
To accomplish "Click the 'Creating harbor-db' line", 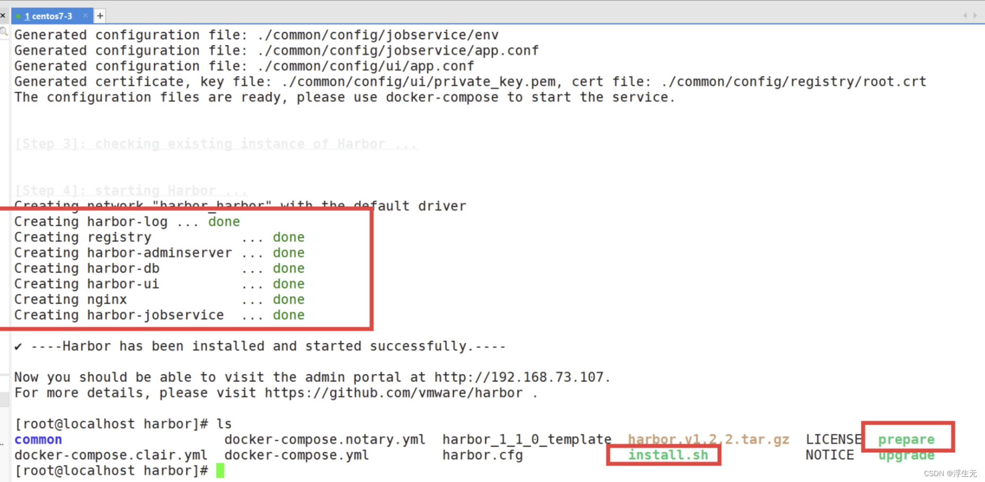I will (x=159, y=268).
